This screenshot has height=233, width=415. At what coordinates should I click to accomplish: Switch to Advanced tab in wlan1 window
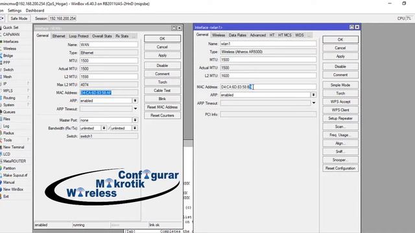coord(258,35)
